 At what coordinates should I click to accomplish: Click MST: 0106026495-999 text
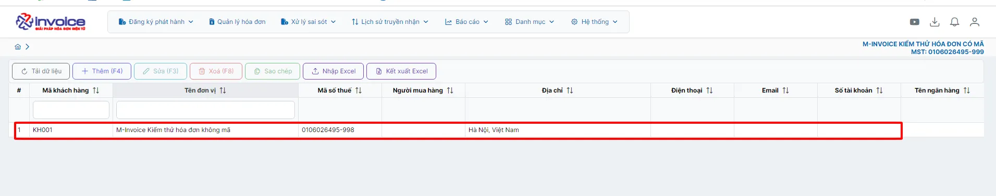point(947,52)
